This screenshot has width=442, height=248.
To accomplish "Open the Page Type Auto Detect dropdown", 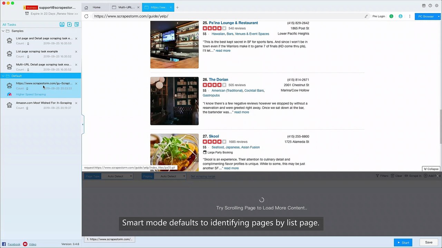I will [117, 176].
